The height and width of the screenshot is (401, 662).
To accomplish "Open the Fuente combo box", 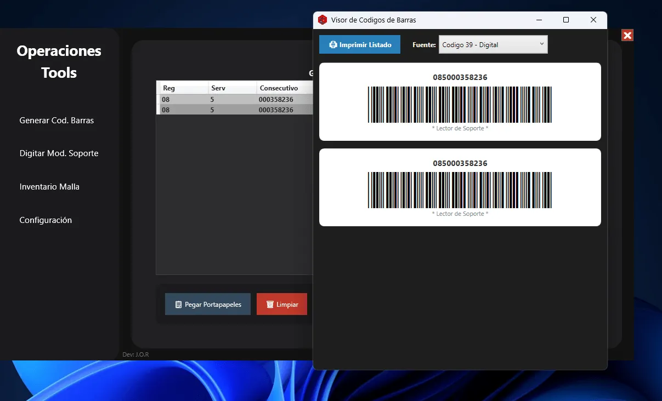I will [493, 45].
